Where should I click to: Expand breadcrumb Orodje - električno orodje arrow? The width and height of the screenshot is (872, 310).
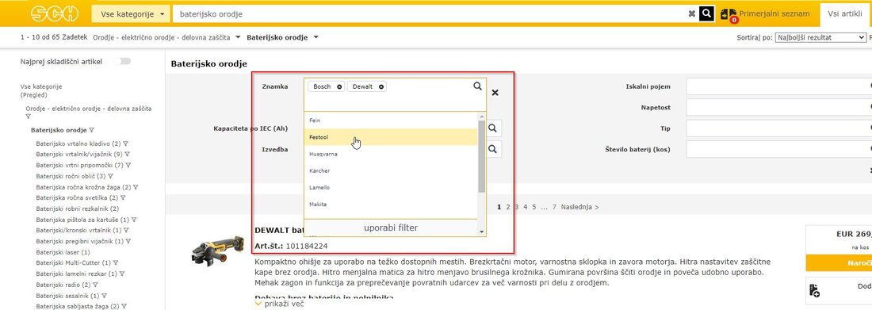[x=238, y=37]
